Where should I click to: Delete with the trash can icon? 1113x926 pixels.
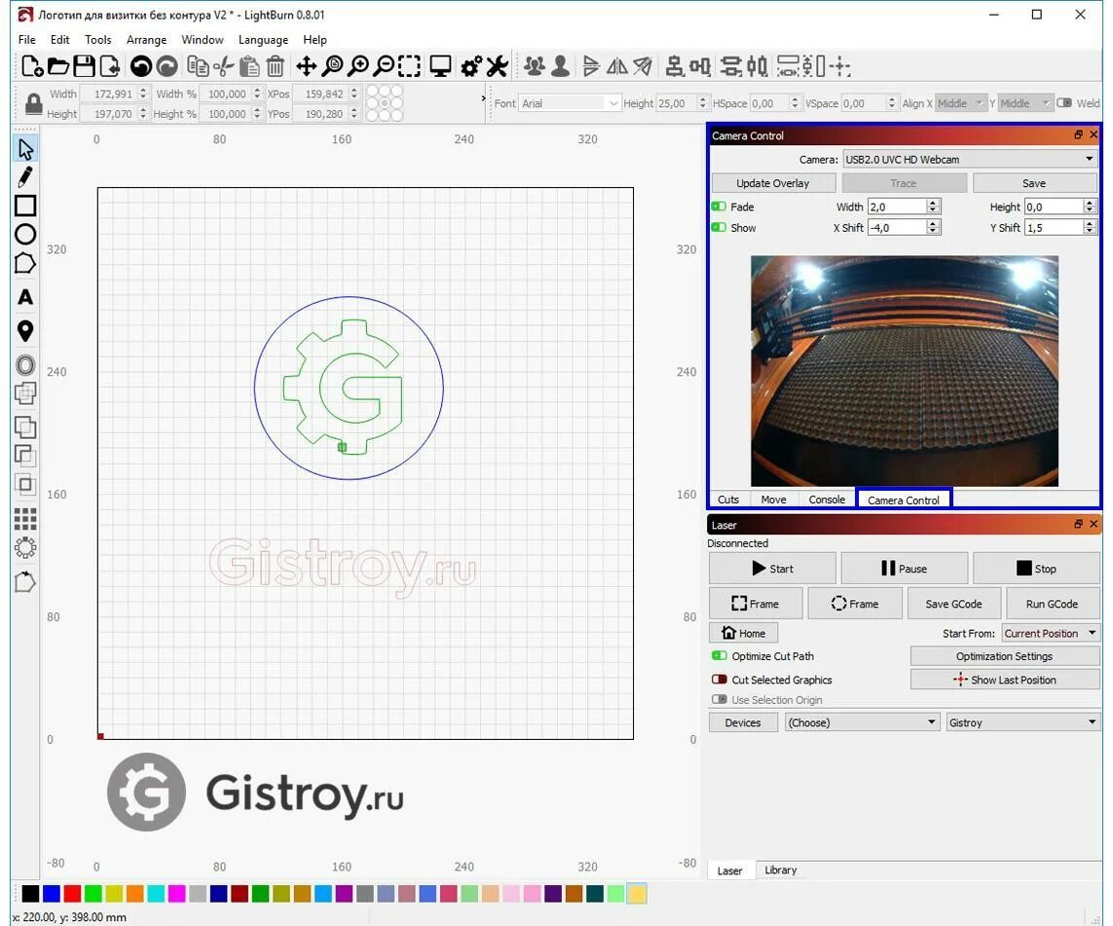(276, 67)
